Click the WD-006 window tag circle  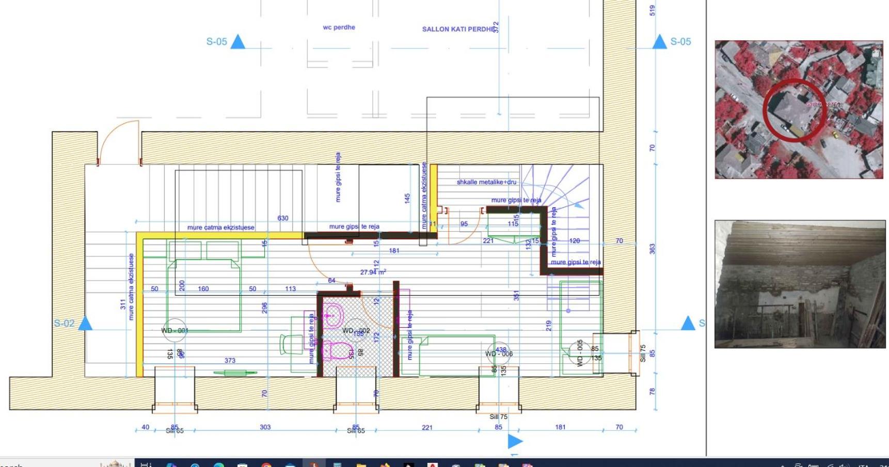(499, 353)
